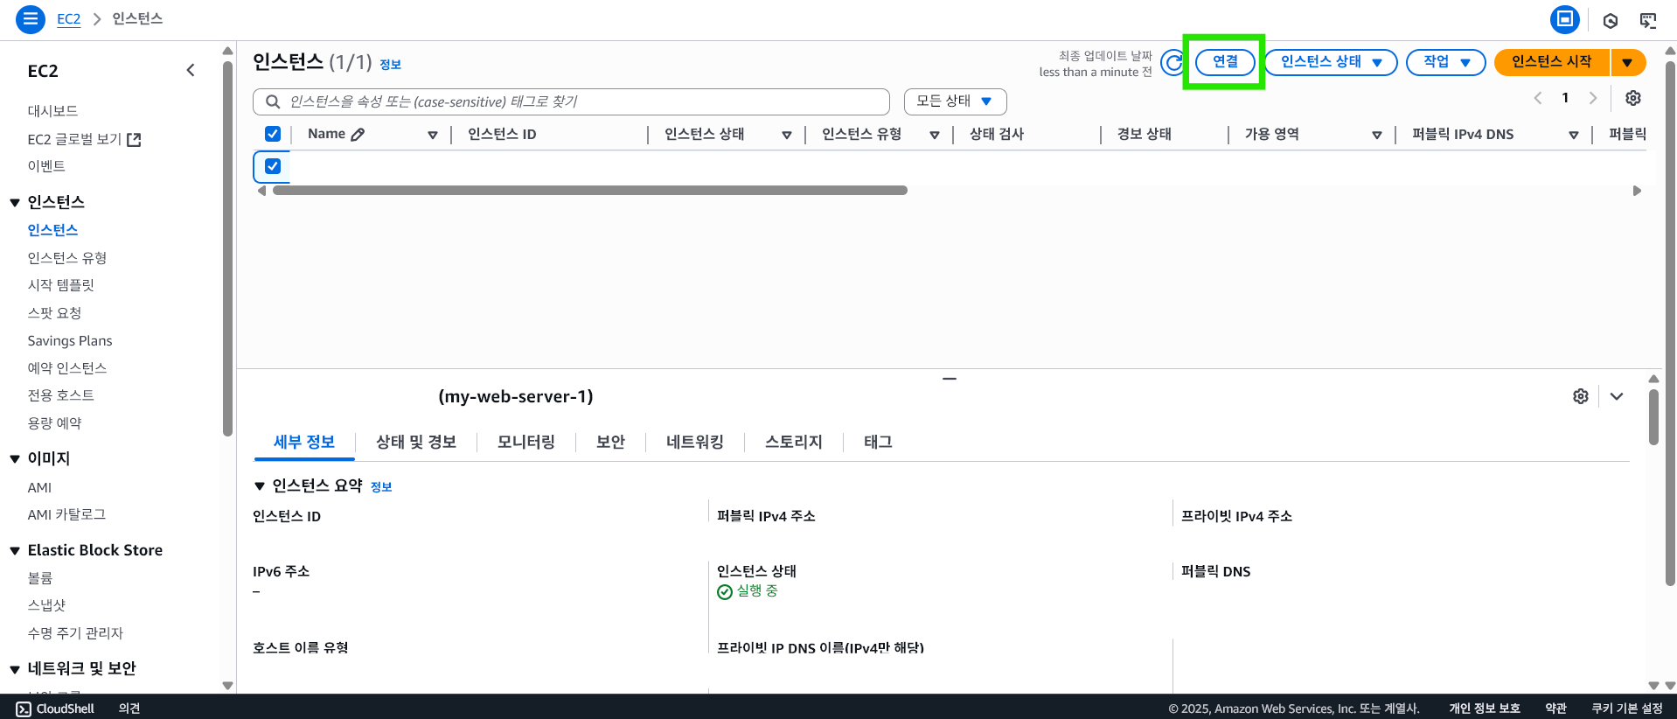Open the 인스턴스 상태 dropdown

tap(1331, 62)
